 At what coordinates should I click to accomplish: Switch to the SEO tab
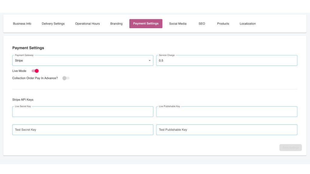(202, 24)
